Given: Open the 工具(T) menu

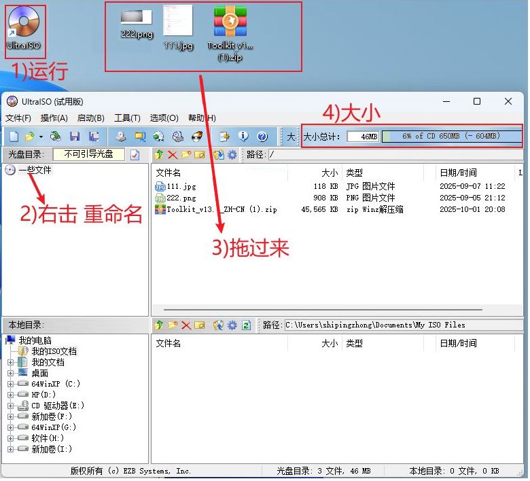Looking at the screenshot, I should click(x=127, y=118).
